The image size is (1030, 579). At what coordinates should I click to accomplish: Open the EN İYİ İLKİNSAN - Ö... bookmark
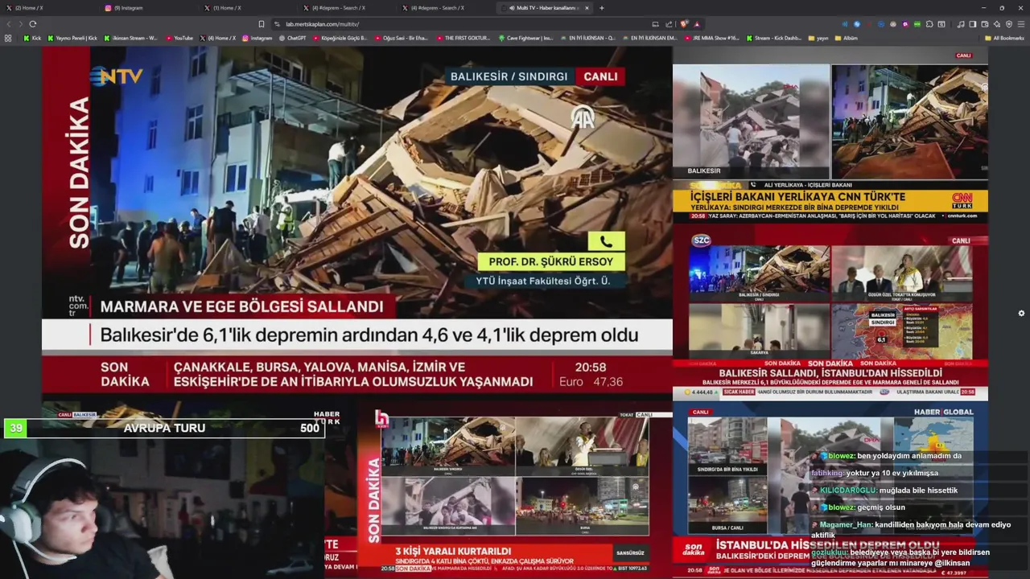click(587, 38)
